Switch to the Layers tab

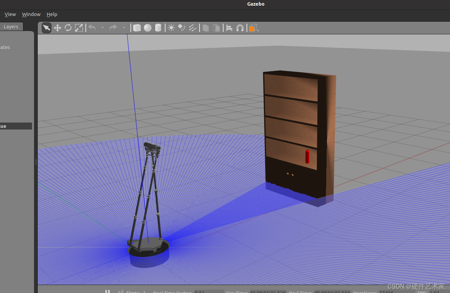pyautogui.click(x=11, y=27)
